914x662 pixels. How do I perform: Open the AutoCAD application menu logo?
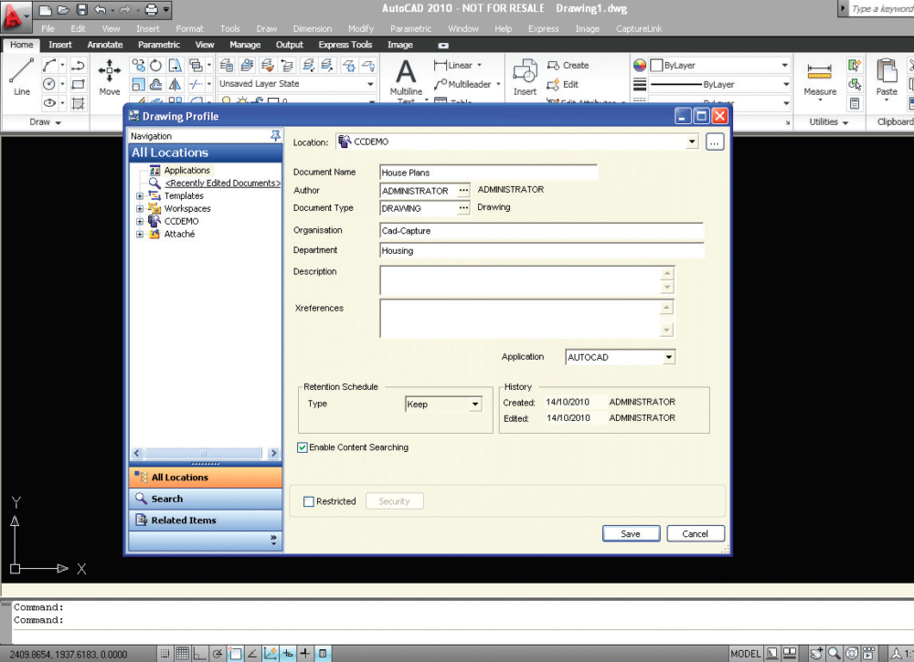coord(13,16)
